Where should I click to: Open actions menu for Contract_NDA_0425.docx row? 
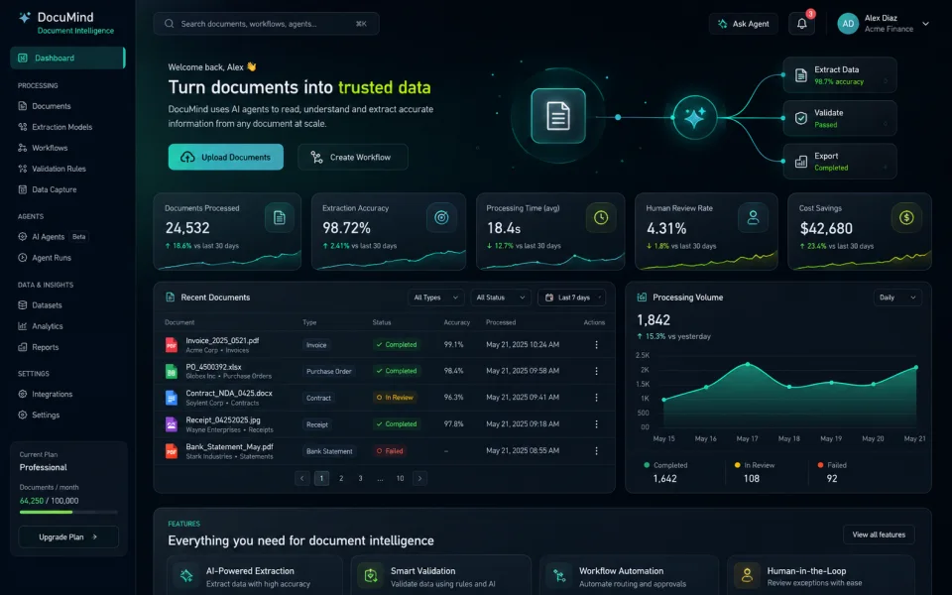pos(596,398)
